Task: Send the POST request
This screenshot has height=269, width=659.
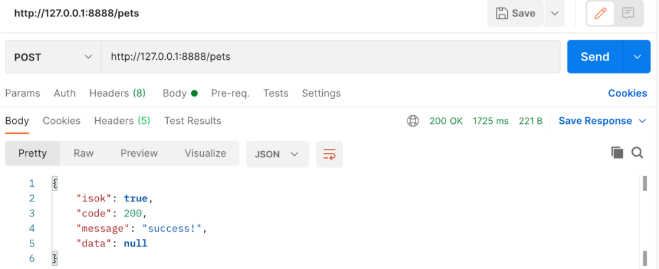Action: click(x=595, y=57)
